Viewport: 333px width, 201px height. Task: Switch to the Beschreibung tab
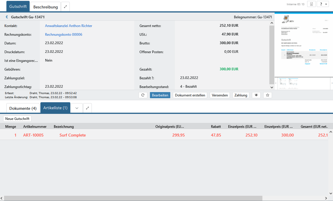point(46,7)
